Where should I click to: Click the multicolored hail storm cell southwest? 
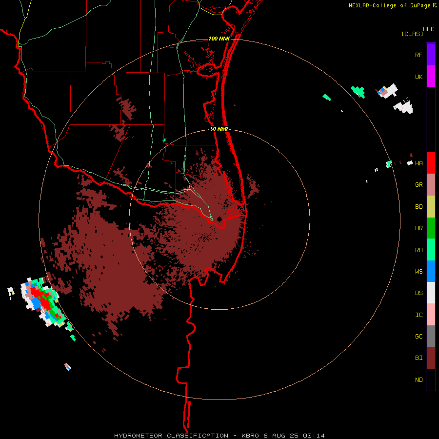pyautogui.click(x=42, y=302)
